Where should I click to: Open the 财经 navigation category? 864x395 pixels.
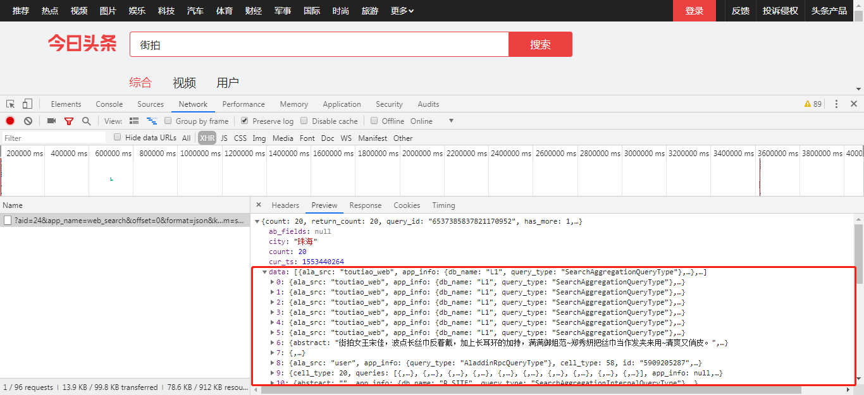pyautogui.click(x=254, y=11)
